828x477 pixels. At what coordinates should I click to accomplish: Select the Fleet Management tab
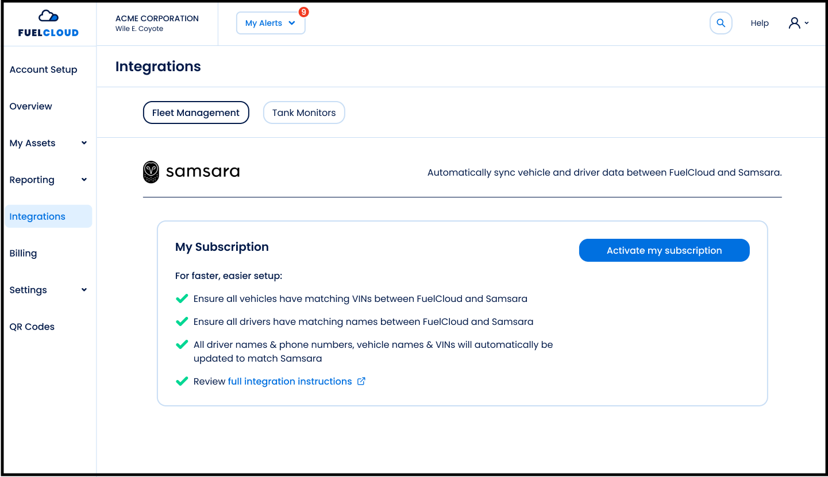(196, 113)
